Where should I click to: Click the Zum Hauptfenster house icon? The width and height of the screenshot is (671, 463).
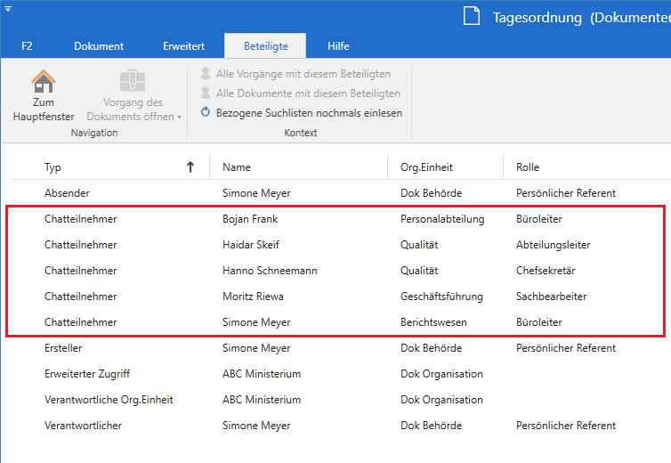[x=44, y=81]
